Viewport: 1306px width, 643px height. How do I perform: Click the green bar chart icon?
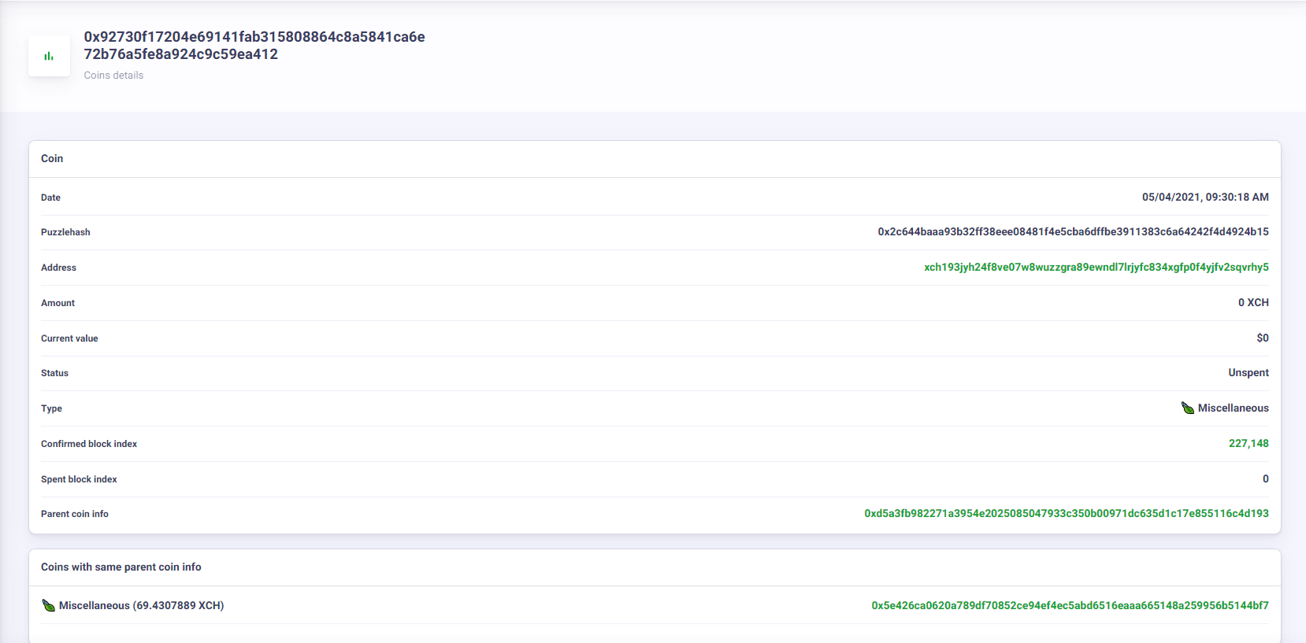click(x=49, y=56)
